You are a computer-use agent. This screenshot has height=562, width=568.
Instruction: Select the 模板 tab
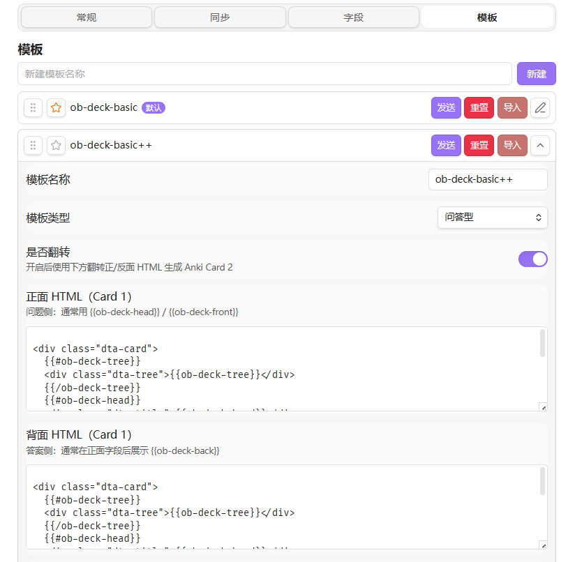pyautogui.click(x=487, y=17)
